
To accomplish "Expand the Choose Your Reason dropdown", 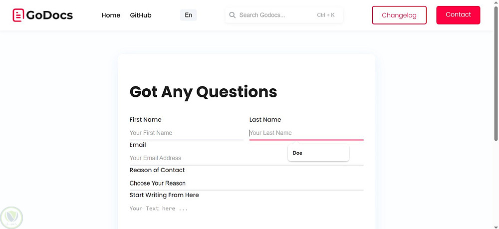I will coord(246,183).
